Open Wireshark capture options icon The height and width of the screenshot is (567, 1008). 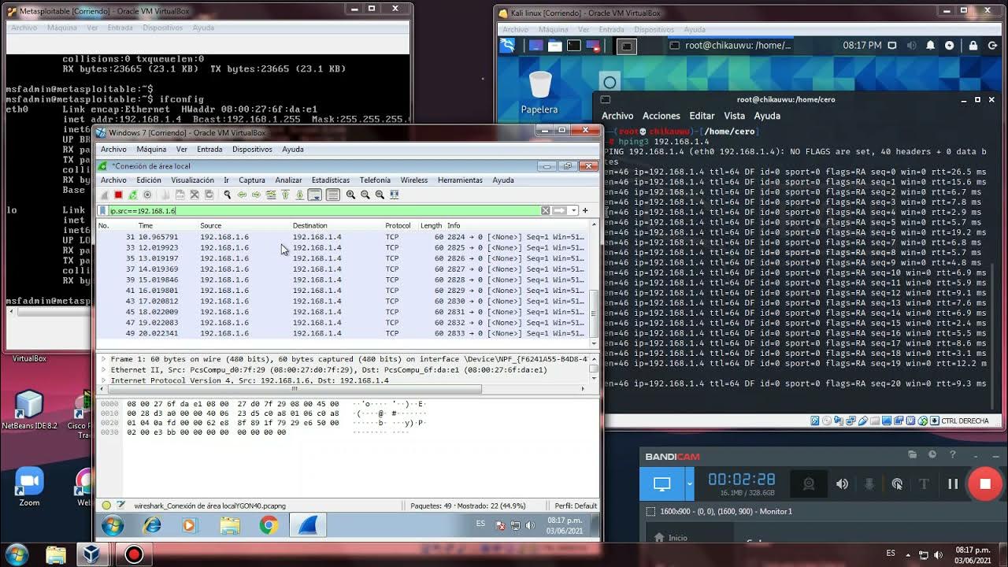coord(147,195)
